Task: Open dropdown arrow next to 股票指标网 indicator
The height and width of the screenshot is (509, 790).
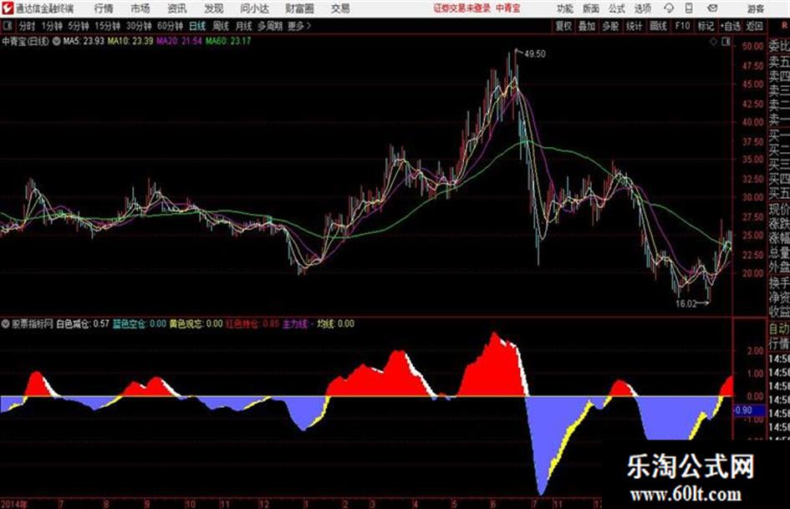Action: coord(6,324)
